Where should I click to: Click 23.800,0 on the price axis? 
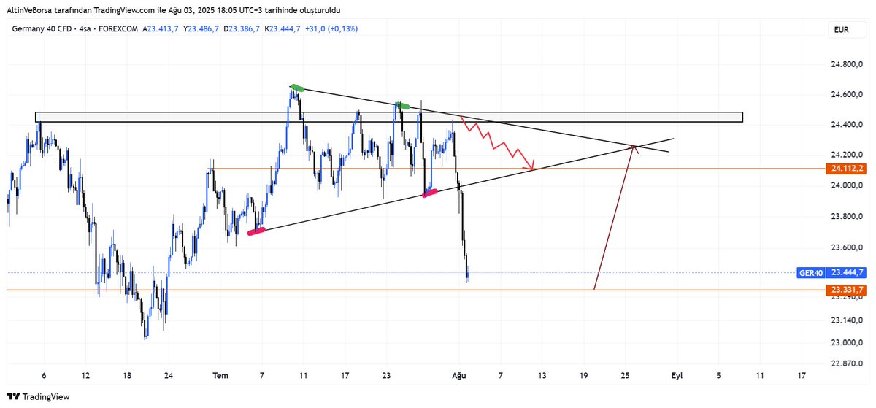tap(848, 217)
